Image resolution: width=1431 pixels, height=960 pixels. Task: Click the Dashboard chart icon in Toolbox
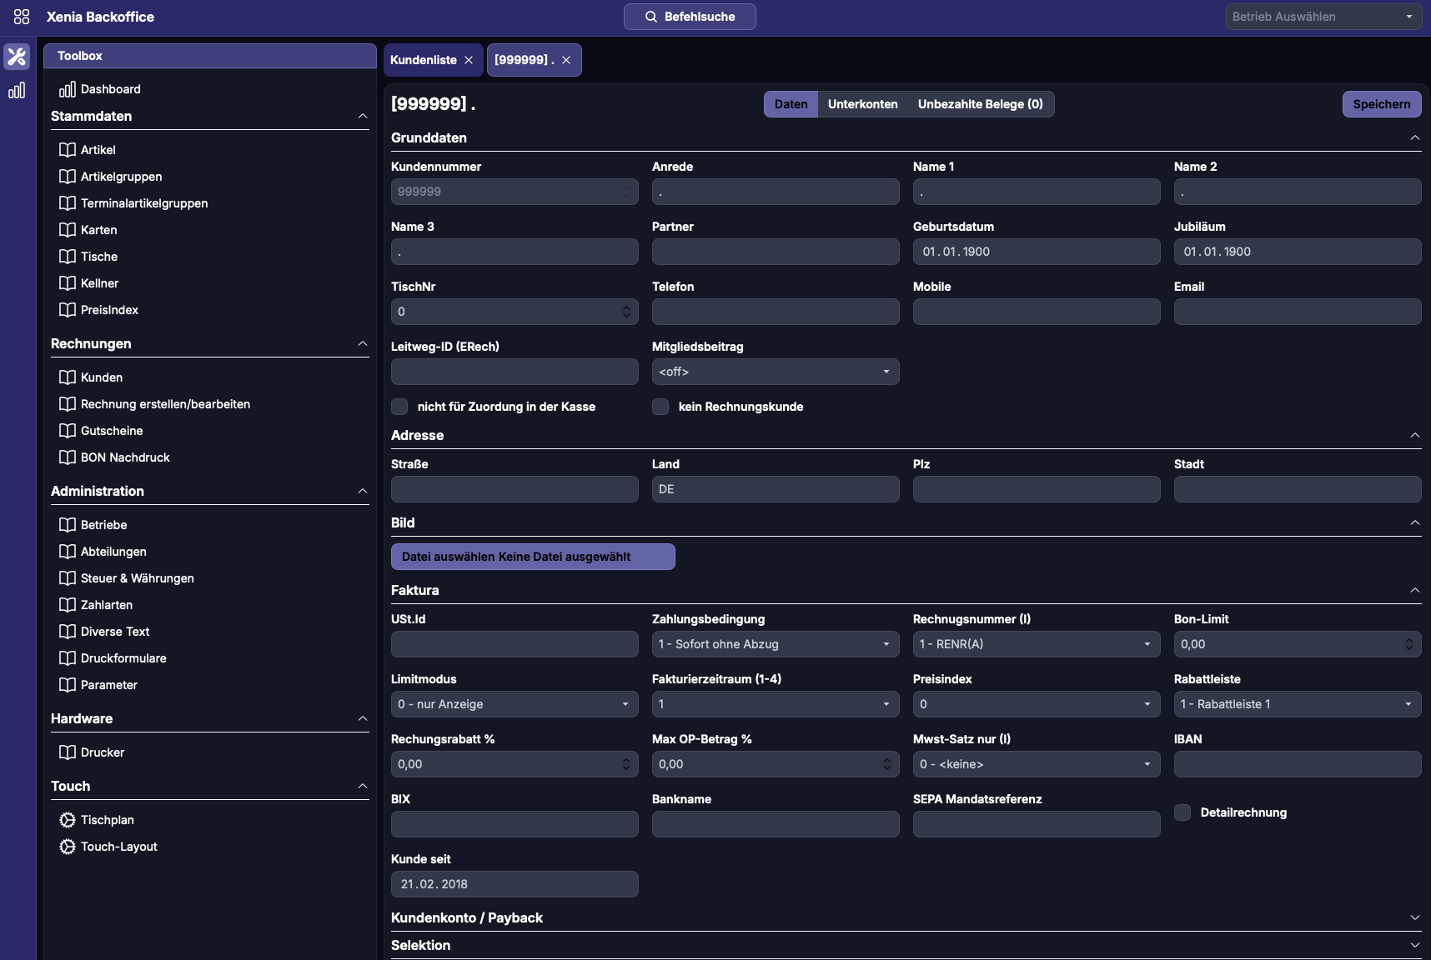(x=68, y=89)
